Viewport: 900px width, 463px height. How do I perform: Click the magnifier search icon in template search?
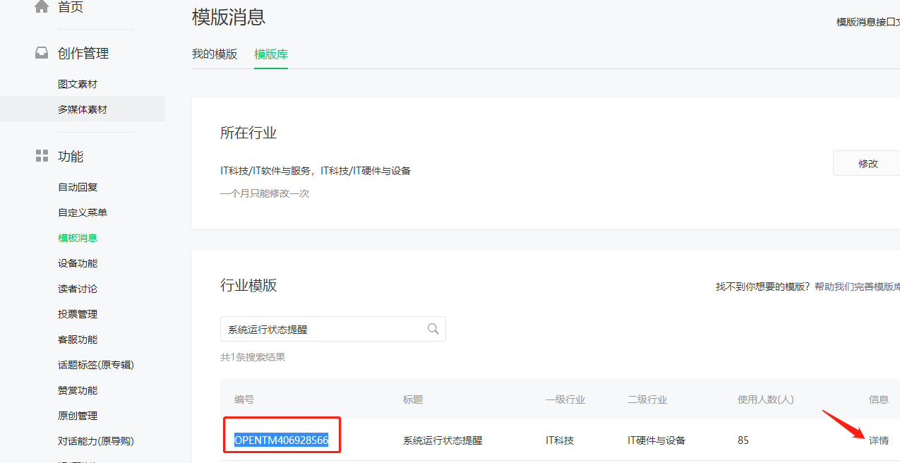pyautogui.click(x=433, y=329)
